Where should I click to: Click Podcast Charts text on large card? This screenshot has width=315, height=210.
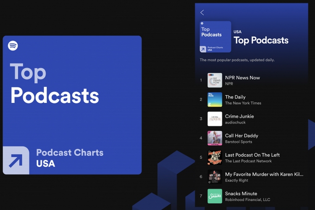[70, 152]
